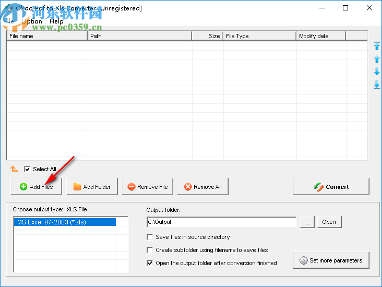This screenshot has height=287, width=382.
Task: Toggle the Select All checkbox
Action: point(27,169)
